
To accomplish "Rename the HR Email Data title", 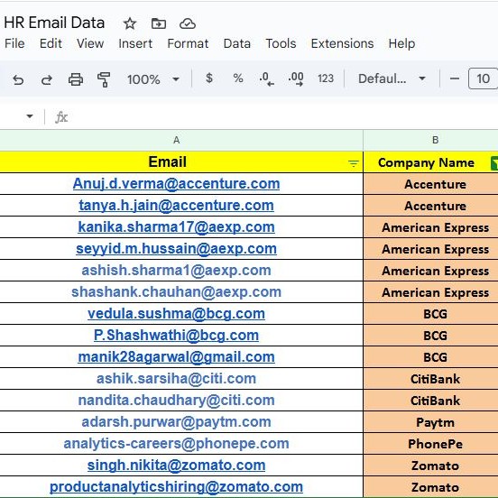I will click(54, 23).
